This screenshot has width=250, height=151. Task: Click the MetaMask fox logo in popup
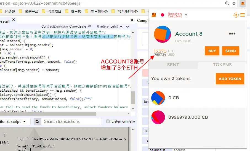click(x=154, y=15)
